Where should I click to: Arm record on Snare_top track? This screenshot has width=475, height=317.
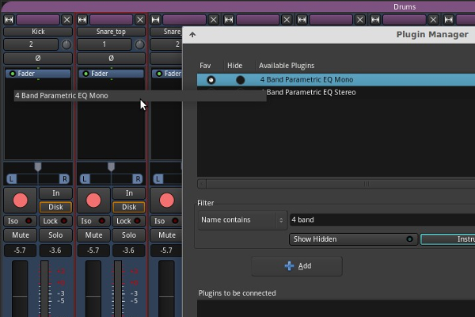[x=93, y=201]
